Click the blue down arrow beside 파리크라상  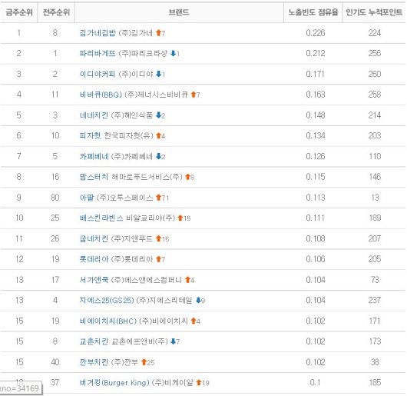click(173, 53)
